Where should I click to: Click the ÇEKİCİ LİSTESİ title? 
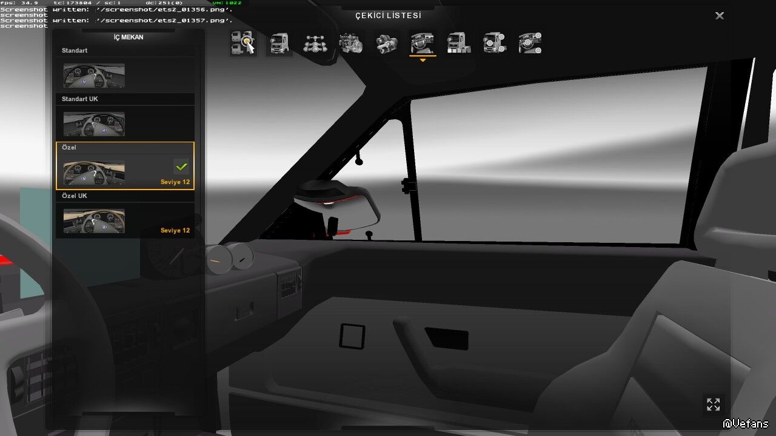point(389,16)
